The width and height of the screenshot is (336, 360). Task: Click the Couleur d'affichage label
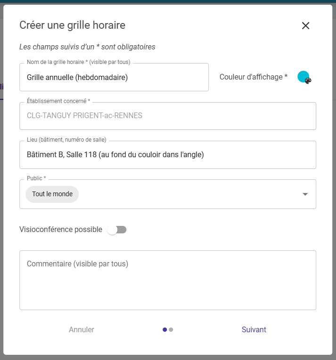tap(253, 77)
